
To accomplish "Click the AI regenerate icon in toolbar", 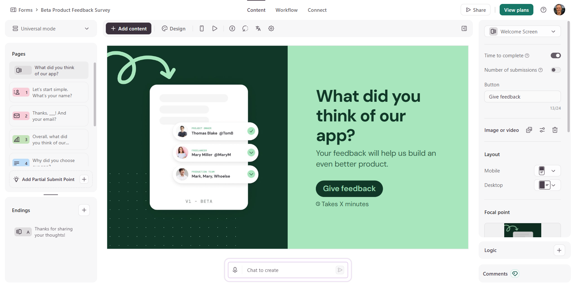I will (245, 28).
